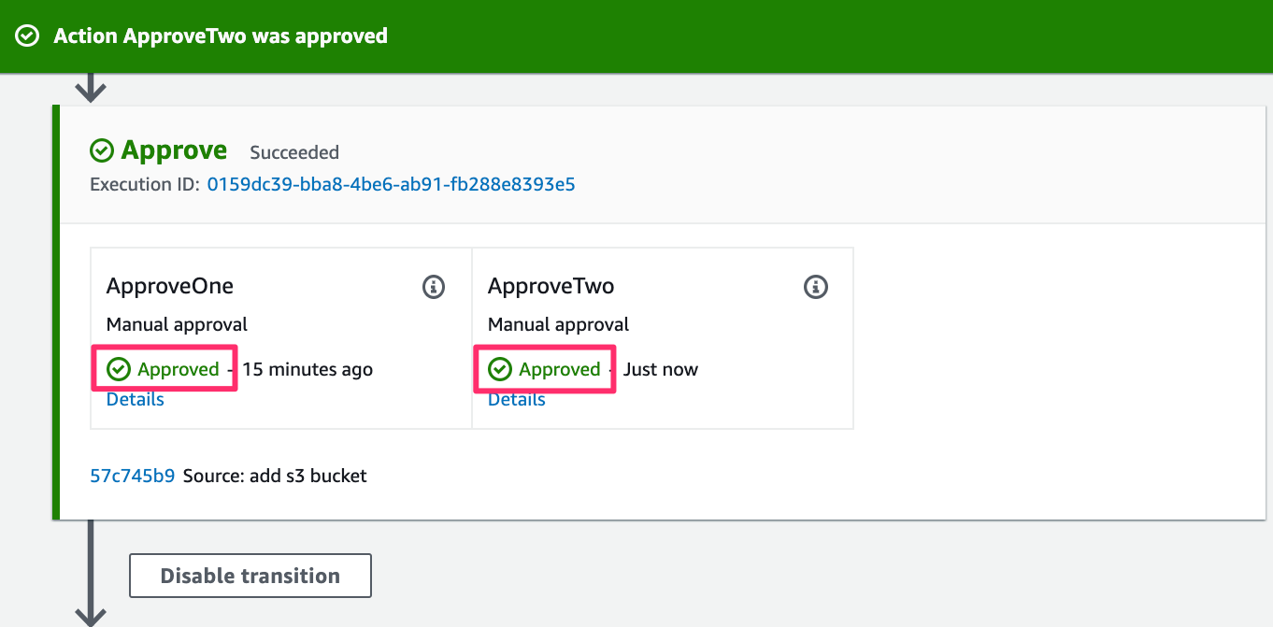Click the ApproveOne info icon
Viewport: 1273px width, 627px height.
point(434,286)
